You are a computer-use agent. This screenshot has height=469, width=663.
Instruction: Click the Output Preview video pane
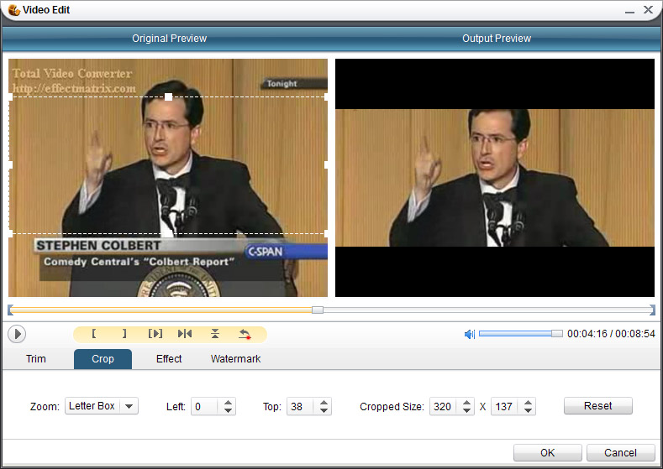pos(495,178)
